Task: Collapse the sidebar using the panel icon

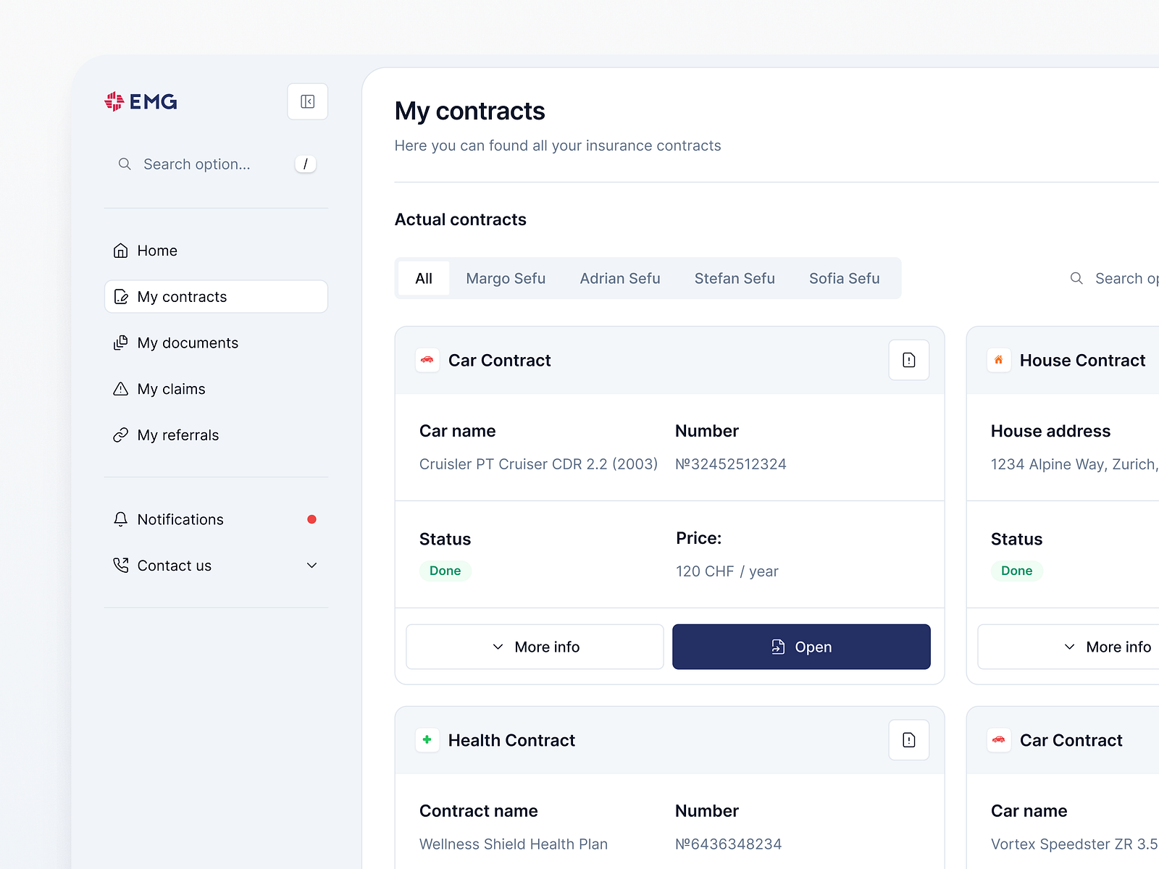Action: [x=307, y=101]
